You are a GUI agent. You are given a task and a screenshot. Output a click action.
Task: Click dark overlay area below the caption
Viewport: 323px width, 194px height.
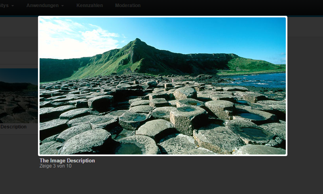tap(158, 182)
